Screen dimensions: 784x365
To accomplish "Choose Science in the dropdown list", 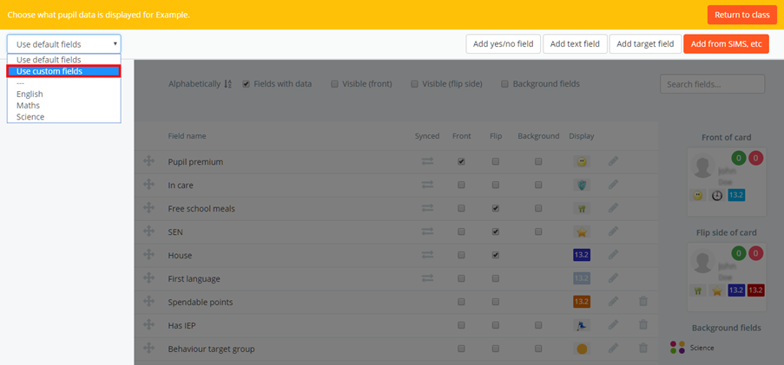I will (x=63, y=117).
